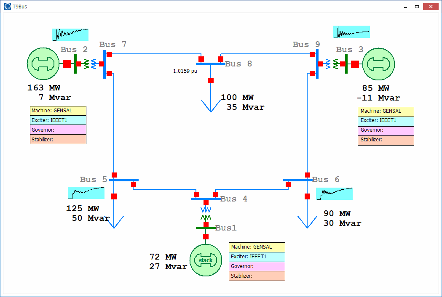Click the slack generator Governor field

(257, 266)
